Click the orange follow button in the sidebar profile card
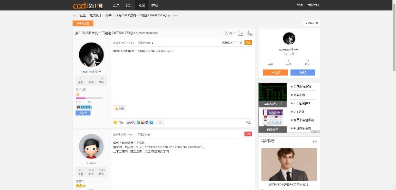 [x=275, y=73]
